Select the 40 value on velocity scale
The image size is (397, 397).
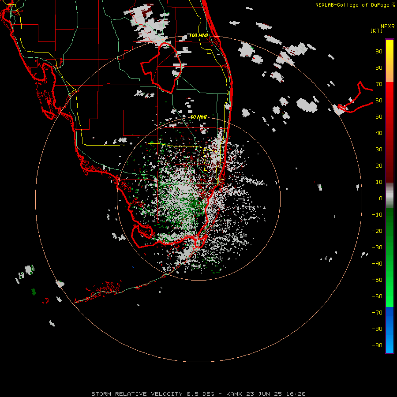pyautogui.click(x=379, y=133)
